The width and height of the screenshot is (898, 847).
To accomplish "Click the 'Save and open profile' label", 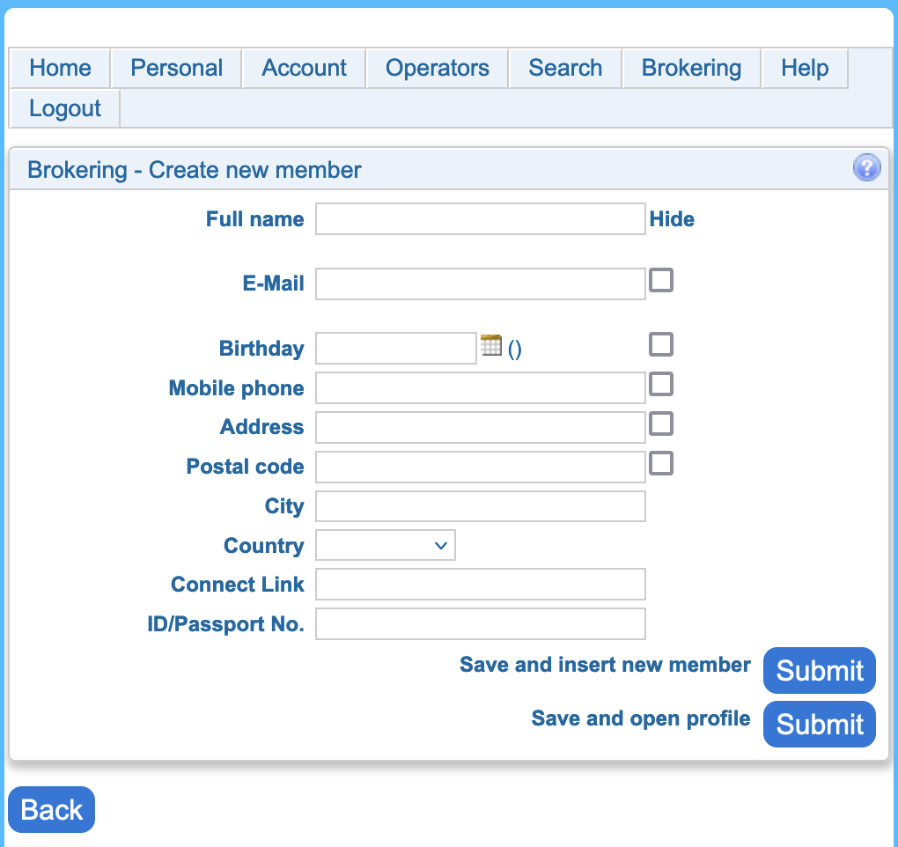I will tap(641, 718).
